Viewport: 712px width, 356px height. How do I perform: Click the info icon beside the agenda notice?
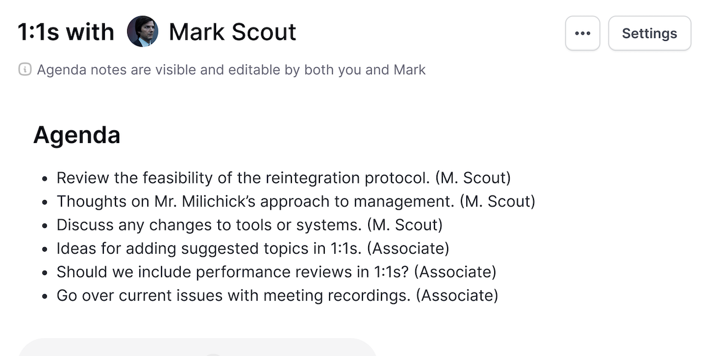(25, 69)
